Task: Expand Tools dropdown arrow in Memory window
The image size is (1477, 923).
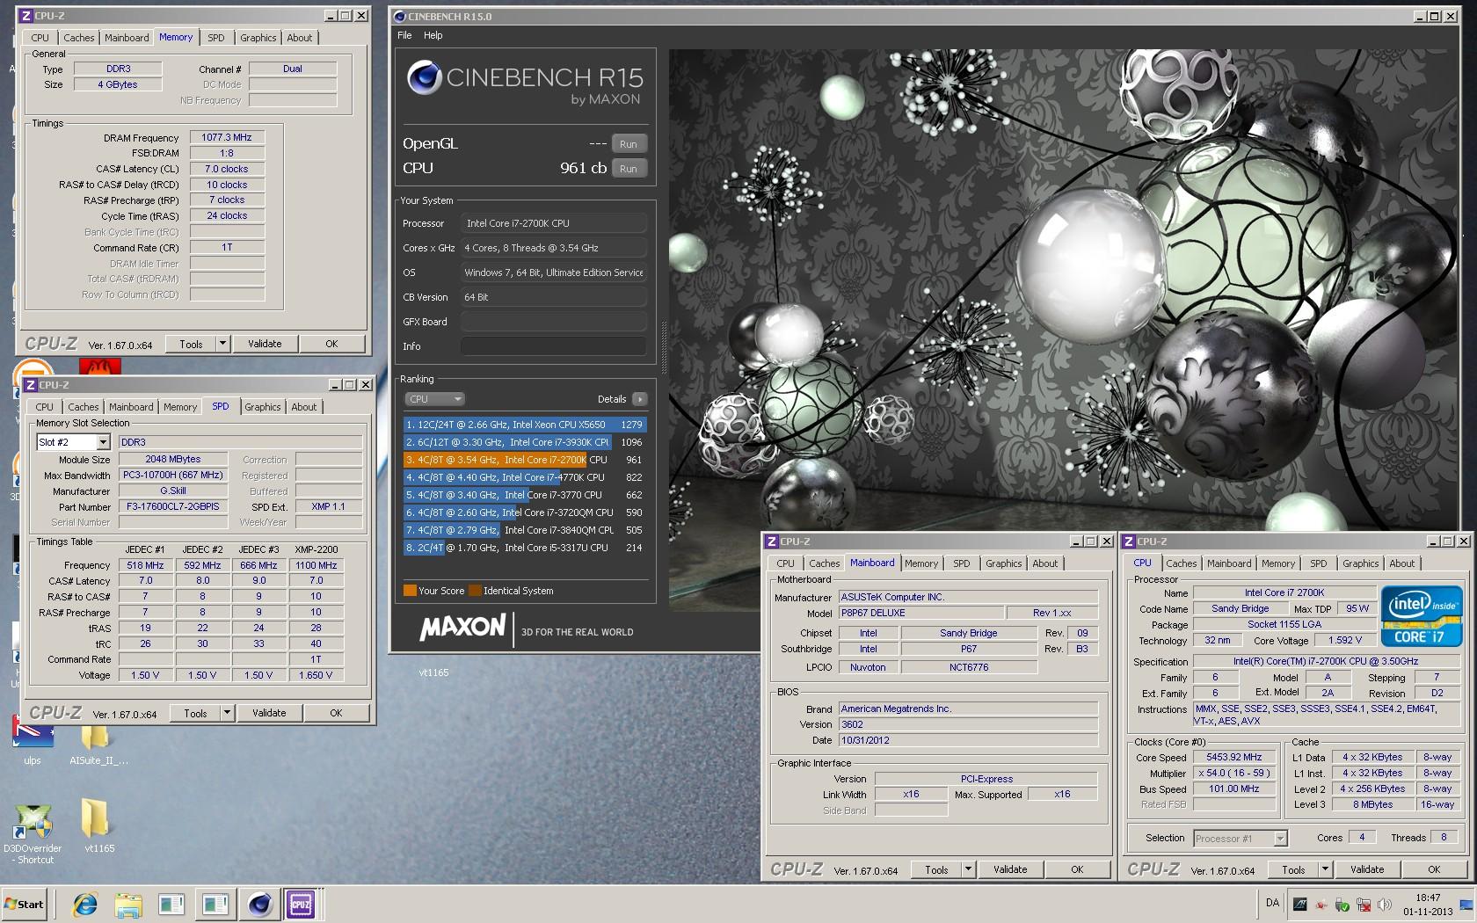Action: 222,344
